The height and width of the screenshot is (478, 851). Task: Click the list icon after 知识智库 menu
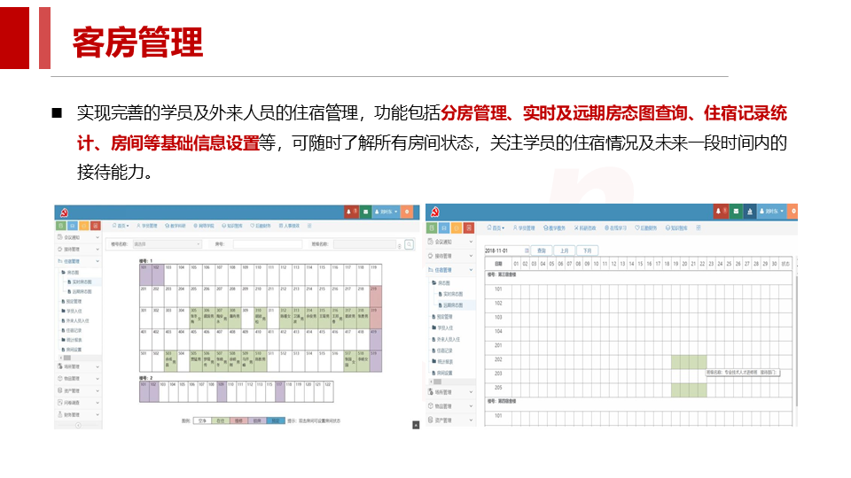(x=699, y=227)
